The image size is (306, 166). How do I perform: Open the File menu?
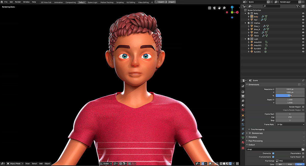[x=6, y=2]
